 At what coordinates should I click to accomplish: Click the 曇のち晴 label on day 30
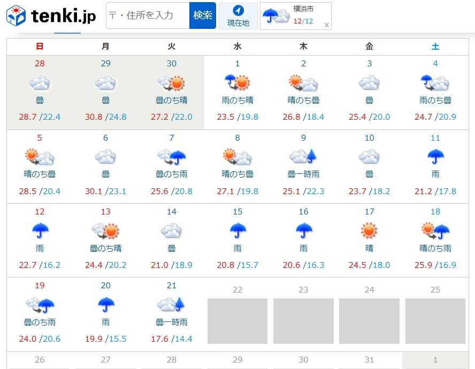point(171,100)
